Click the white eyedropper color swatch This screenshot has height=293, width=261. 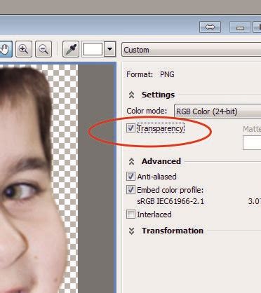click(x=93, y=49)
